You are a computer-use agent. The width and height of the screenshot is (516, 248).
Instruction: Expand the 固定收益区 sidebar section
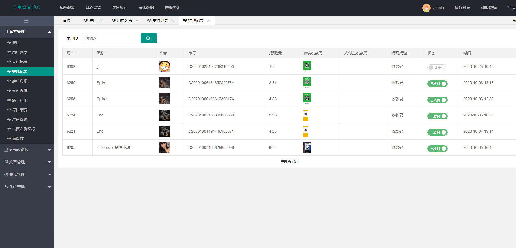[27, 150]
